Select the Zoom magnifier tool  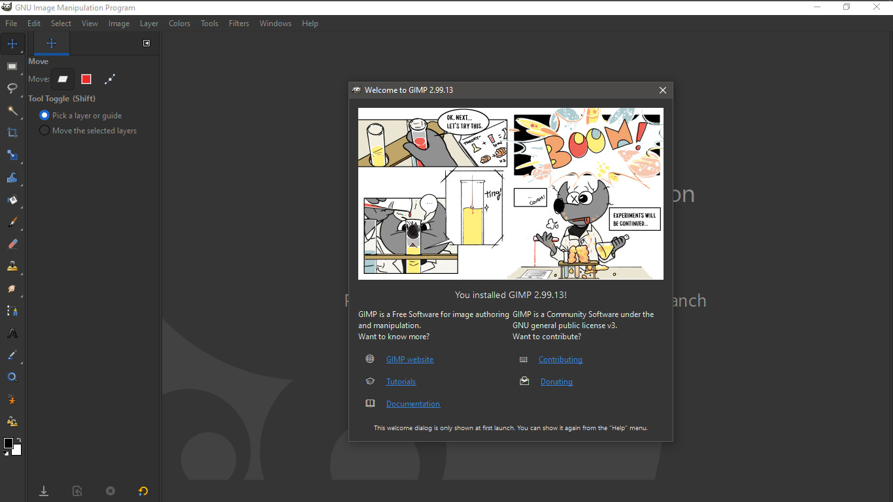pyautogui.click(x=12, y=377)
